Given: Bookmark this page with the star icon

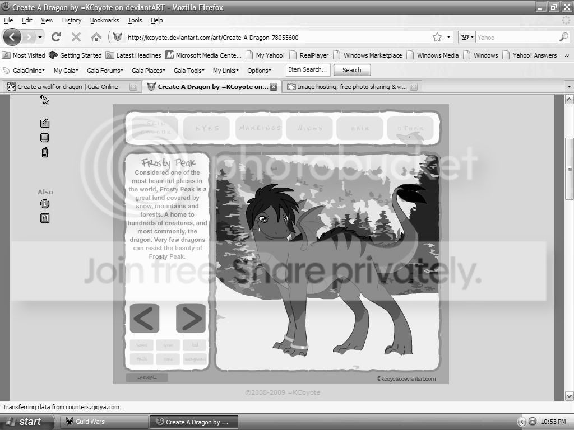Looking at the screenshot, I should pyautogui.click(x=437, y=37).
